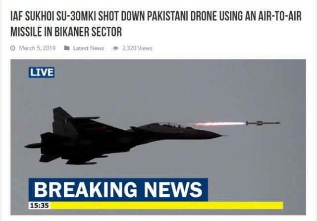Click the second headline line "Missile in Bikaner Sector"
This screenshot has height=221, width=317.
click(66, 32)
